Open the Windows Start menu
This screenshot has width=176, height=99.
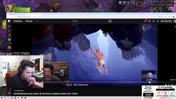click(x=2, y=98)
